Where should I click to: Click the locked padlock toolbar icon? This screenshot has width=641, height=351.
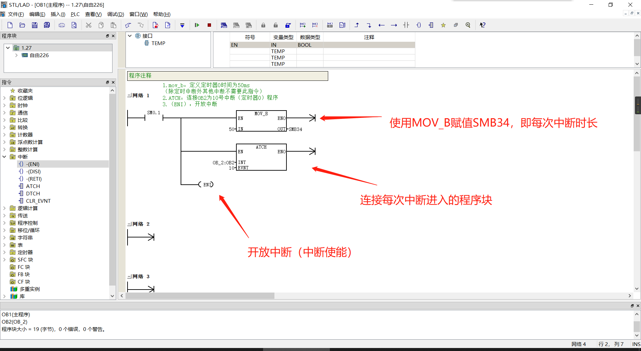263,25
